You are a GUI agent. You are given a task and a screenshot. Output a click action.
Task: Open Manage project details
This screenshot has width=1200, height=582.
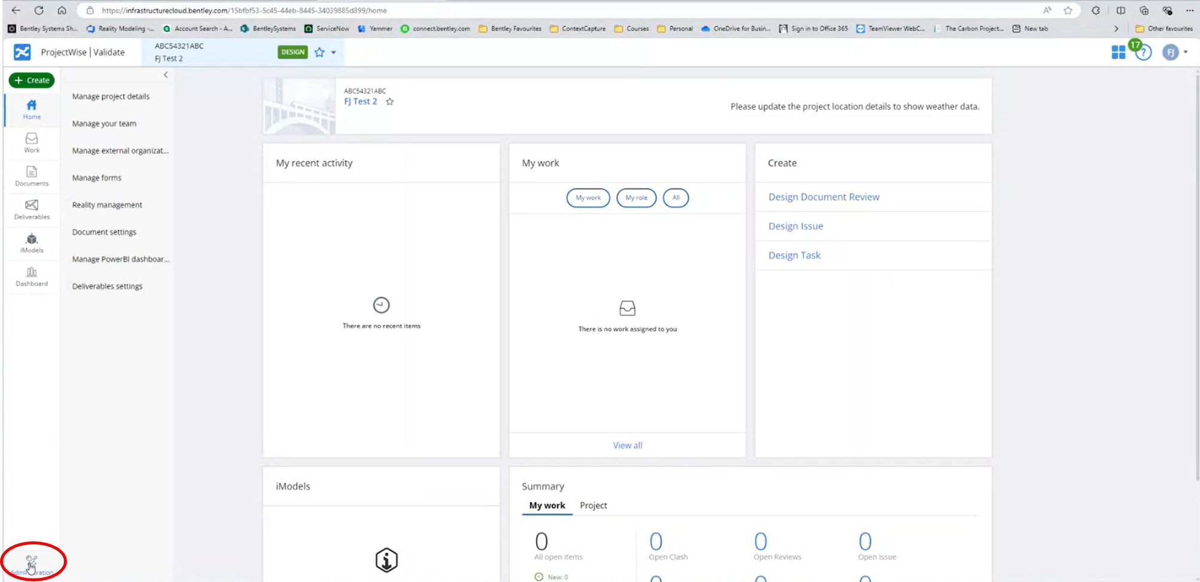[x=111, y=96]
